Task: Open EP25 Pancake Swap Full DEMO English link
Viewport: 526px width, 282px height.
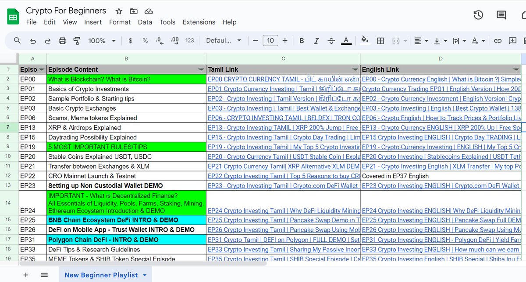Action: click(x=441, y=220)
